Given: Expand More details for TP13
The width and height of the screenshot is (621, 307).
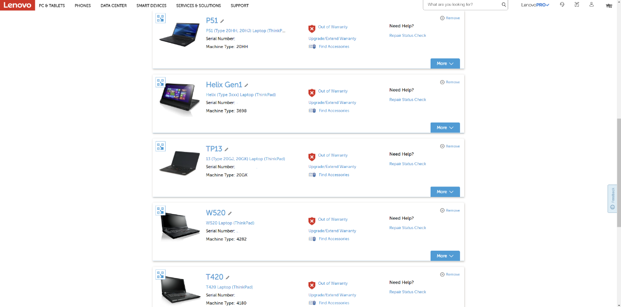Looking at the screenshot, I should tap(445, 192).
